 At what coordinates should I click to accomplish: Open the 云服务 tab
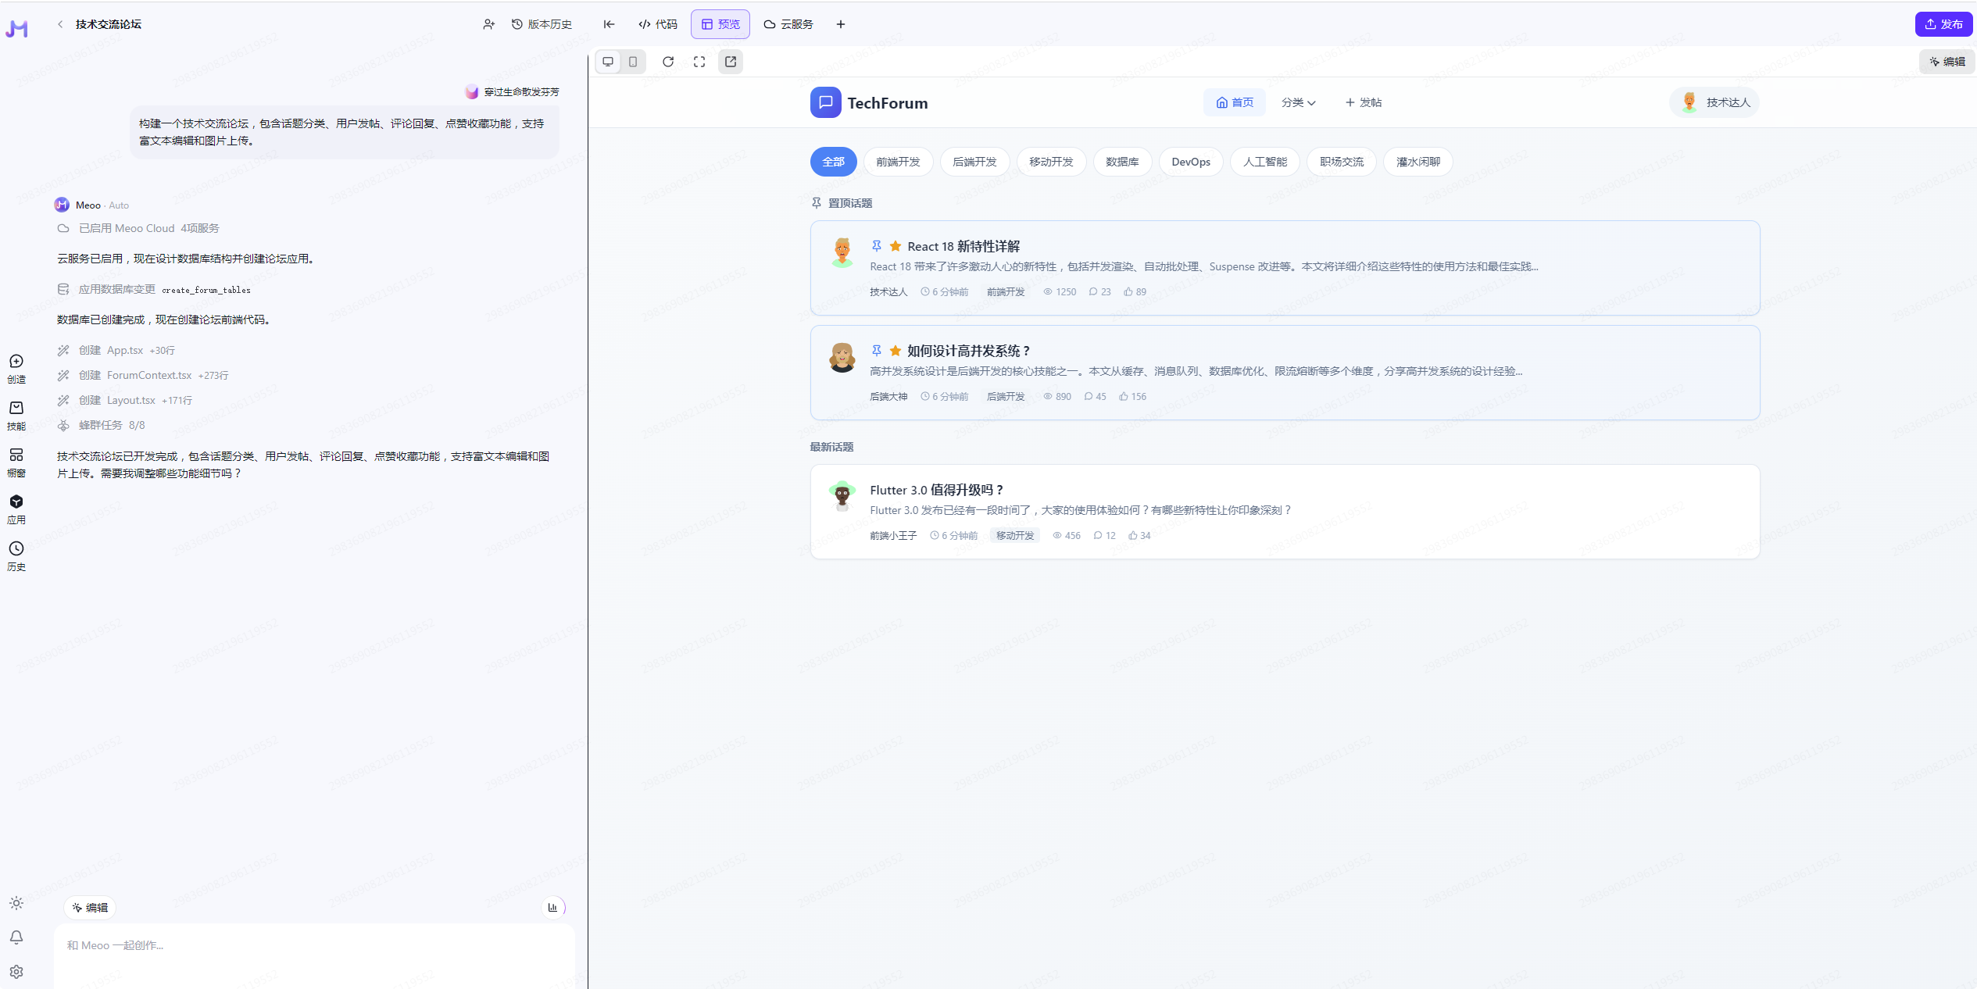[788, 24]
